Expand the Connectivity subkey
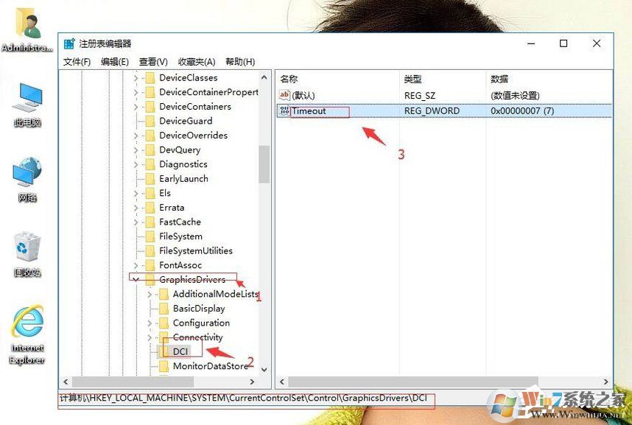The height and width of the screenshot is (425, 632). pos(149,337)
